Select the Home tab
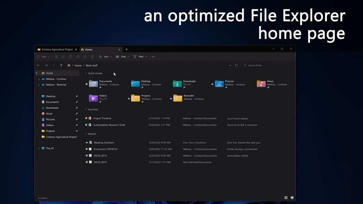 (100, 49)
